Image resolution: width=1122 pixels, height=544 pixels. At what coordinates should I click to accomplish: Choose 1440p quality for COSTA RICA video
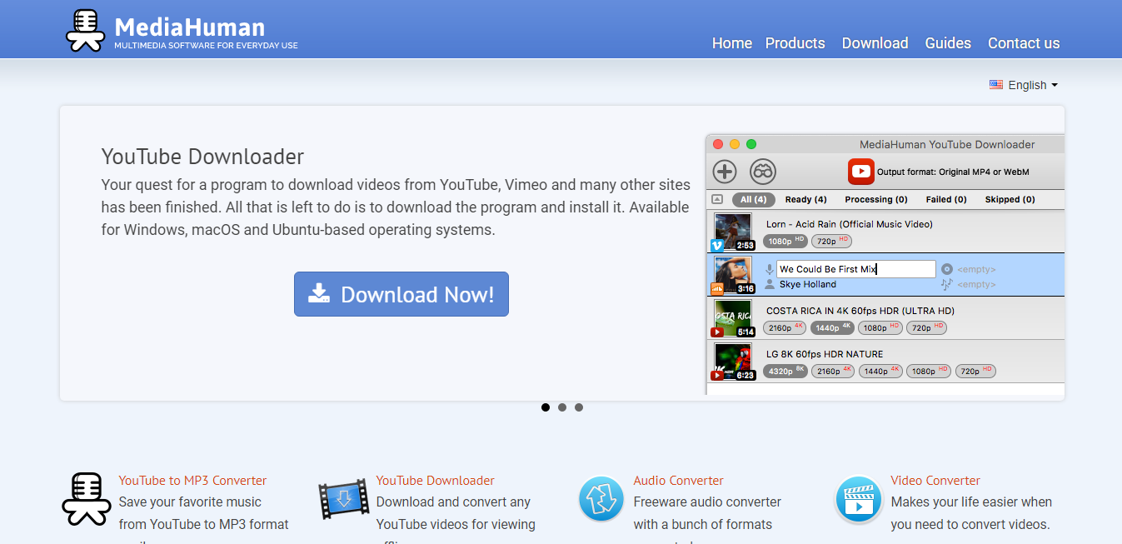tap(833, 328)
